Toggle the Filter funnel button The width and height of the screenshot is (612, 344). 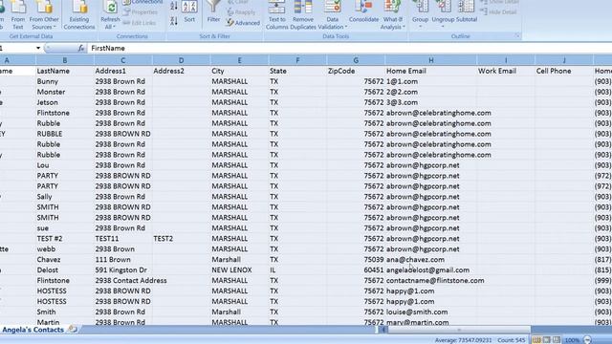pos(213,11)
